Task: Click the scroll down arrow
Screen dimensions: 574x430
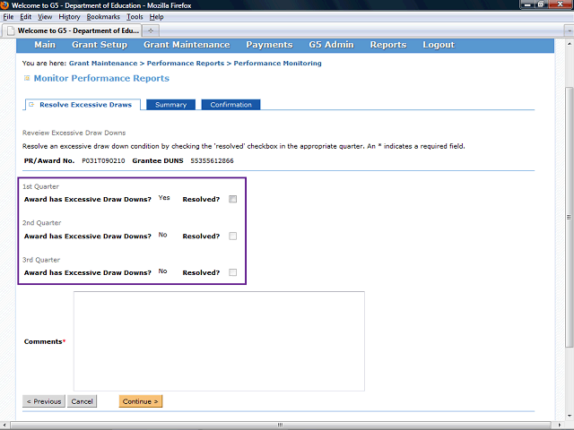Action: (569, 416)
